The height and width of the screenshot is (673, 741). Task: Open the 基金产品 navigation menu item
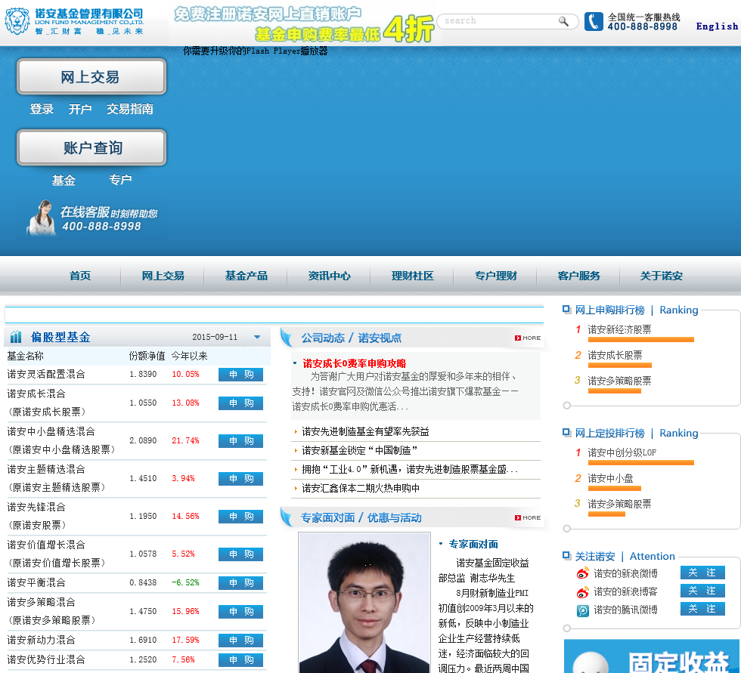246,276
